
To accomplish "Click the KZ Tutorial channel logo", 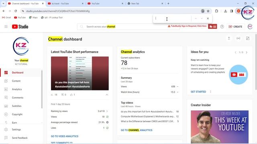I will (21, 46).
